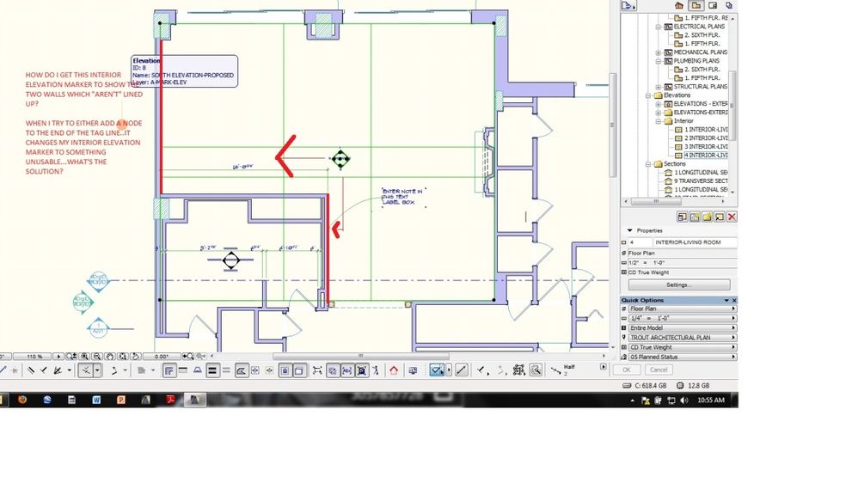This screenshot has width=858, height=483.
Task: Toggle the floor plan trace reference icon
Action: [x=169, y=370]
